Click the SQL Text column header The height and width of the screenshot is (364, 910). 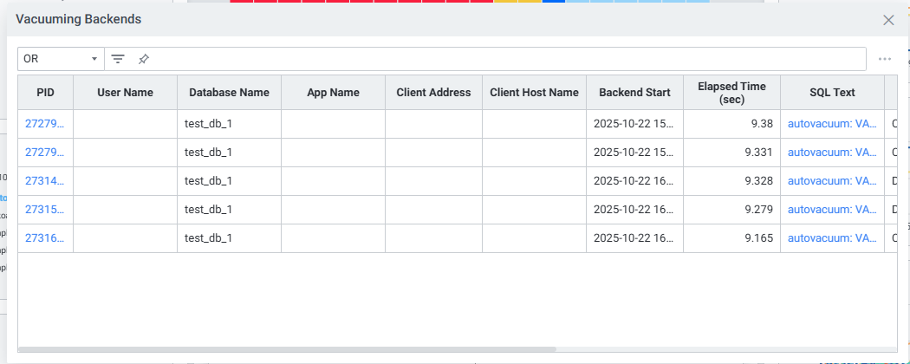click(x=832, y=93)
